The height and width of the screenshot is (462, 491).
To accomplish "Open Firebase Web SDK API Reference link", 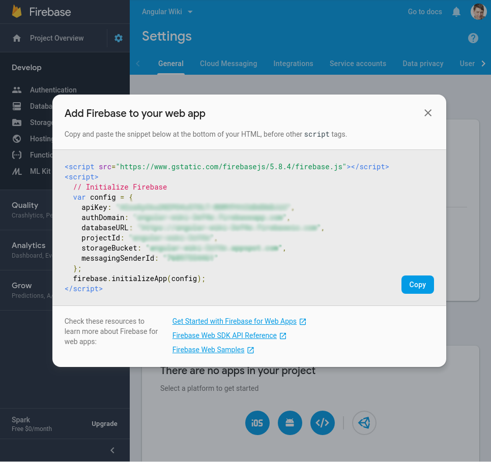I will coord(224,335).
